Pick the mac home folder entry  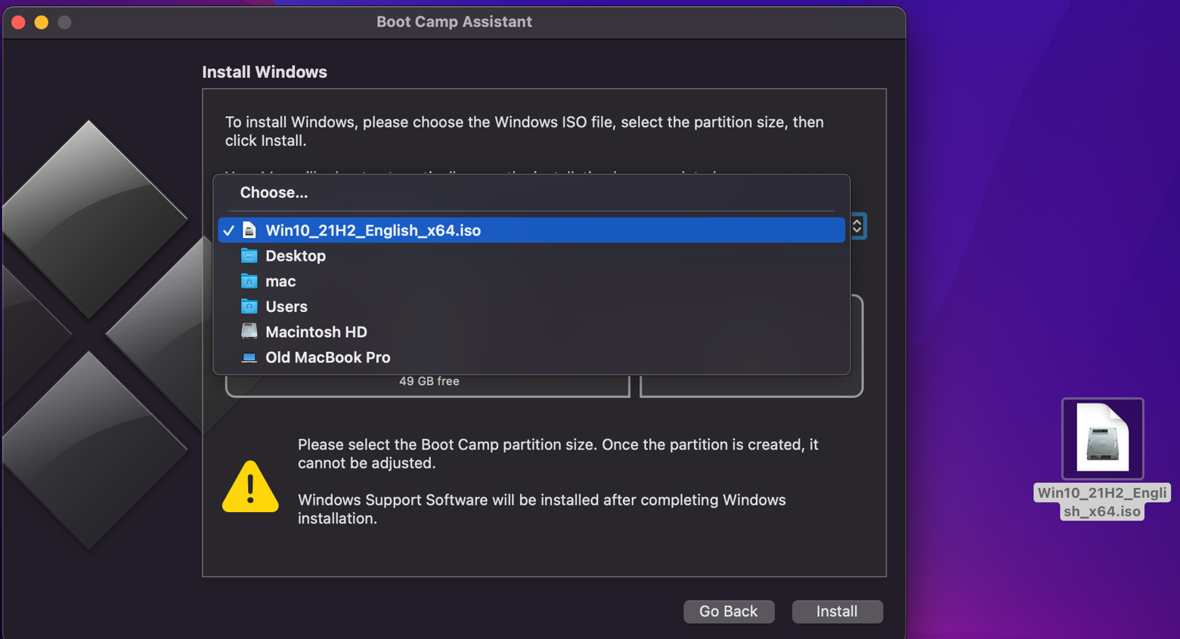[531, 282]
